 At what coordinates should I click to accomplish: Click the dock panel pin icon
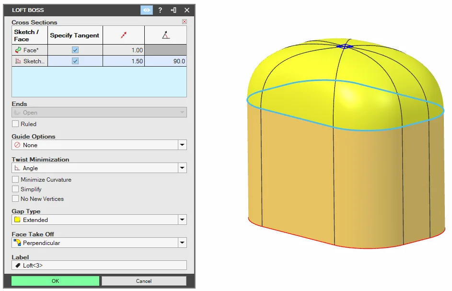tap(174, 10)
